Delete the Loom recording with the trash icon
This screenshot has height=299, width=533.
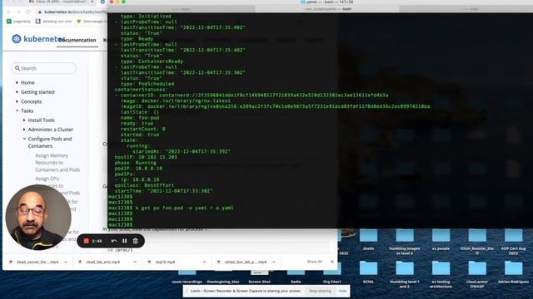click(135, 241)
